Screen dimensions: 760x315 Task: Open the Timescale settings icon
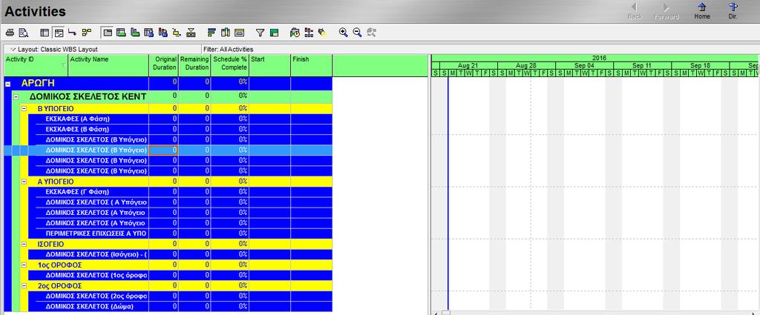pos(239,33)
